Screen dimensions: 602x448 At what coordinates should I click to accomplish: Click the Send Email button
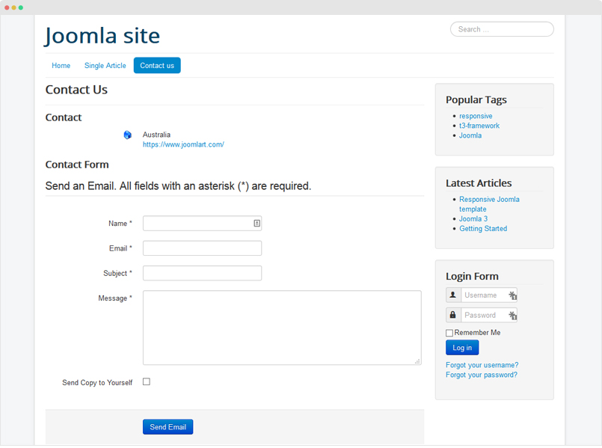point(168,427)
